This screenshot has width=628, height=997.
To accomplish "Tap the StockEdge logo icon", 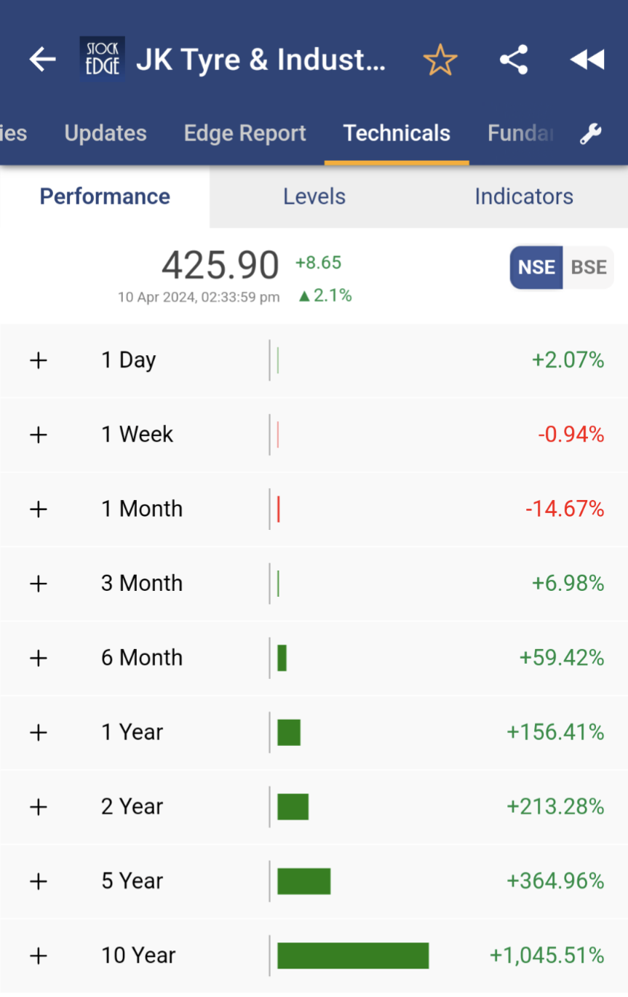I will coord(102,59).
